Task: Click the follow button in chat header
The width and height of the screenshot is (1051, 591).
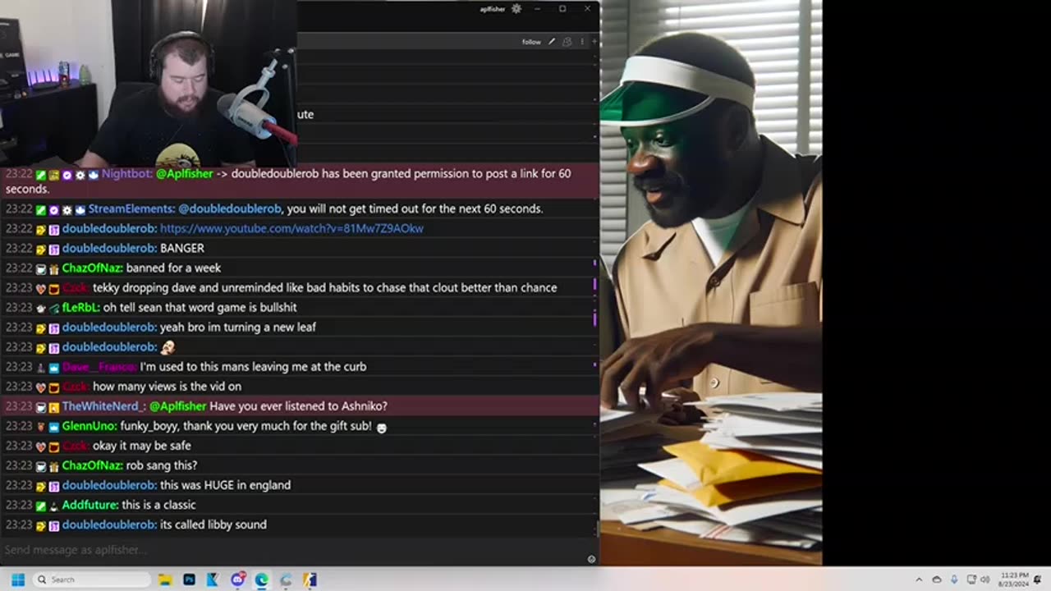Action: coord(531,42)
